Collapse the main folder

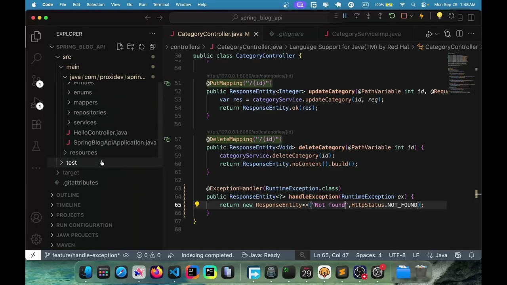point(61,67)
